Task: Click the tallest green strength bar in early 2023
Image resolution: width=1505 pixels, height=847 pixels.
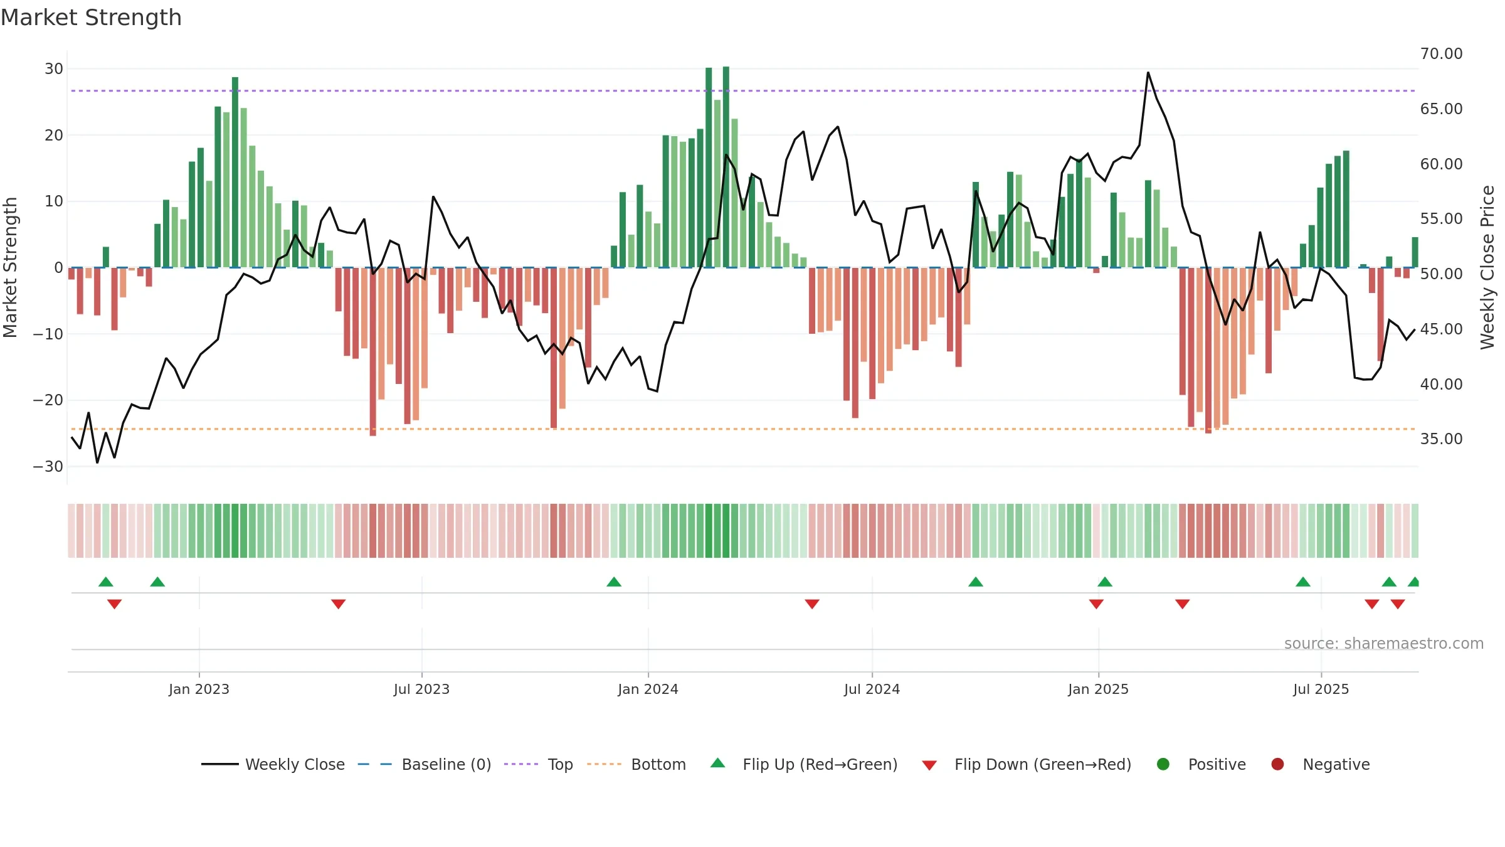Action: [x=235, y=173]
